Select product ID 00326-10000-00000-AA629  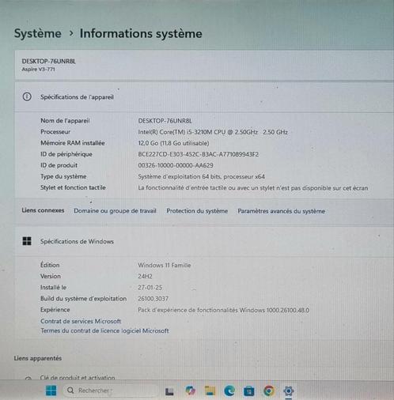(x=176, y=165)
